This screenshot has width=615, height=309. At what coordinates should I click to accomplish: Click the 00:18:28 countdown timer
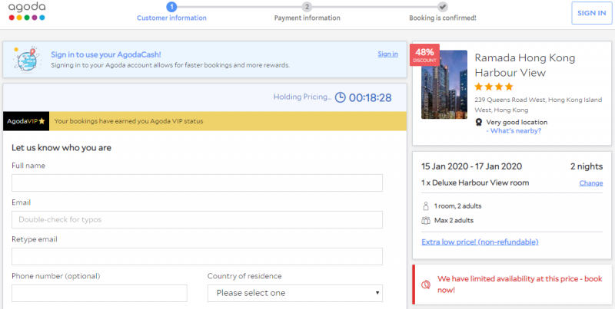[371, 97]
